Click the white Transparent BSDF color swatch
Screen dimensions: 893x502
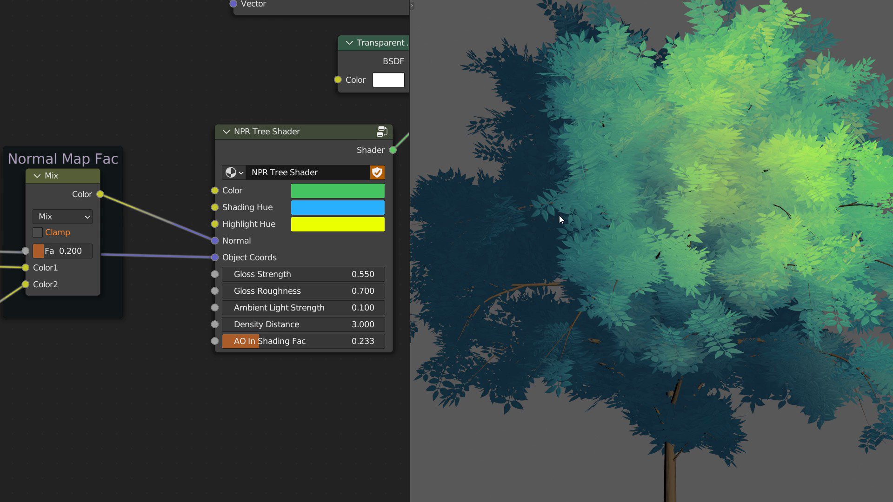click(388, 80)
